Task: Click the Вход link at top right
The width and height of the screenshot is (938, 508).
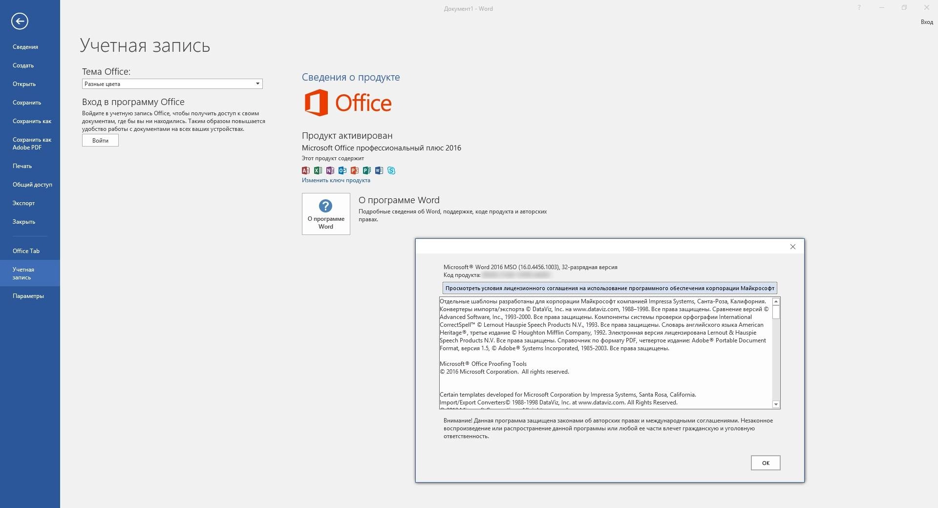Action: pyautogui.click(x=927, y=22)
